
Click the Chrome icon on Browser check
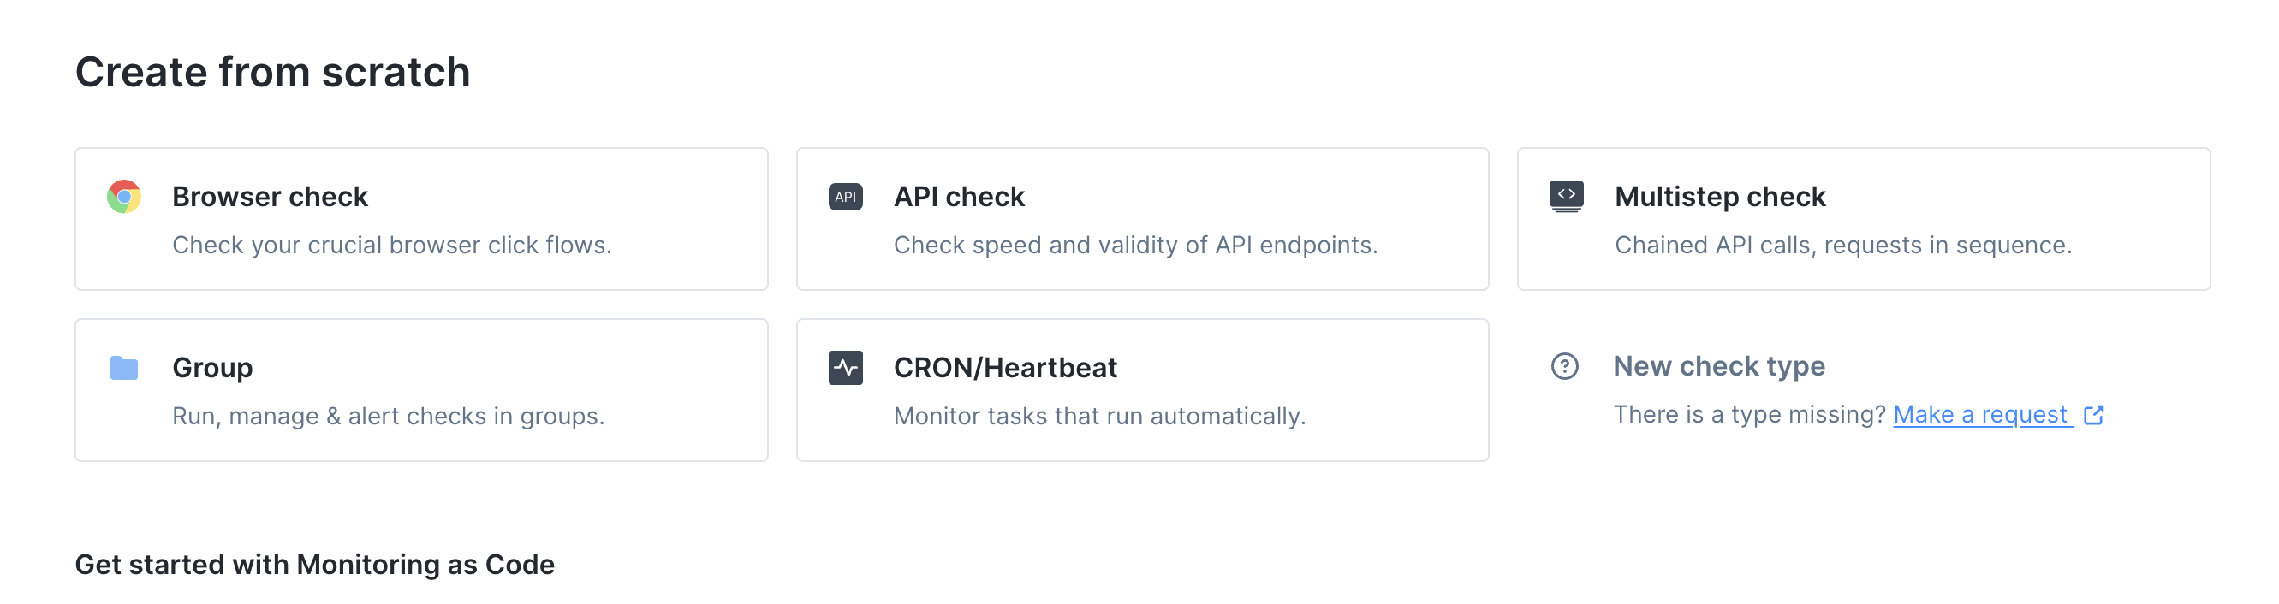click(x=125, y=196)
